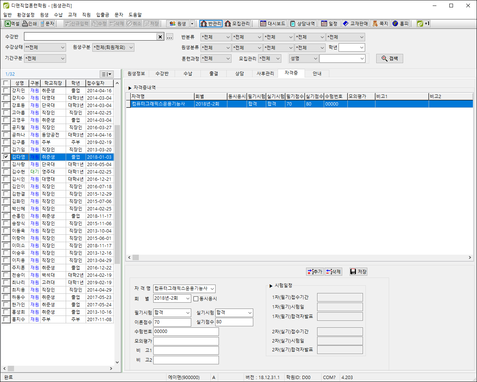Screen dimensions: 477x382
Task: Open the 대시보드 toolbar icon
Action: point(272,24)
